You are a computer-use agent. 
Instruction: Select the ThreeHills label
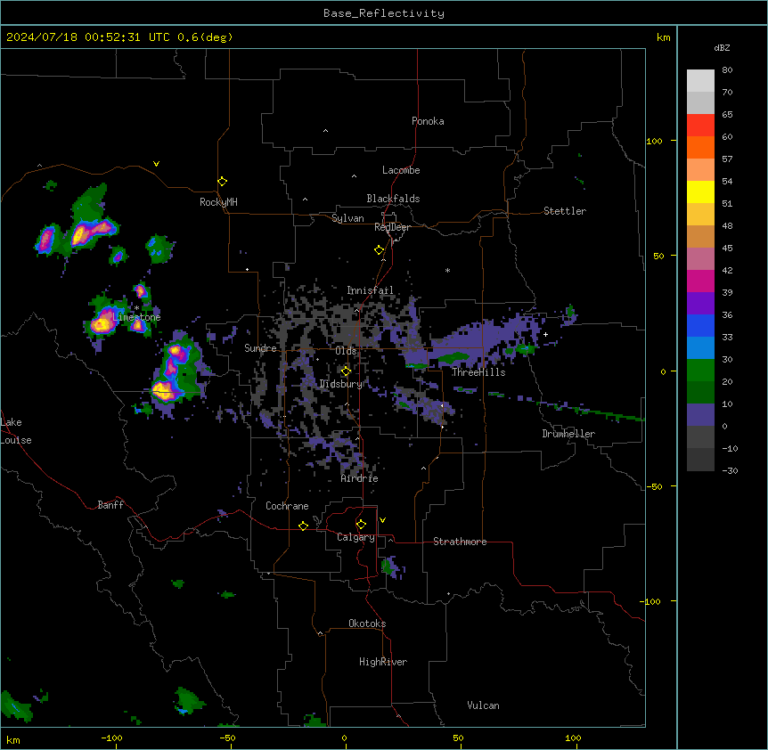(478, 372)
